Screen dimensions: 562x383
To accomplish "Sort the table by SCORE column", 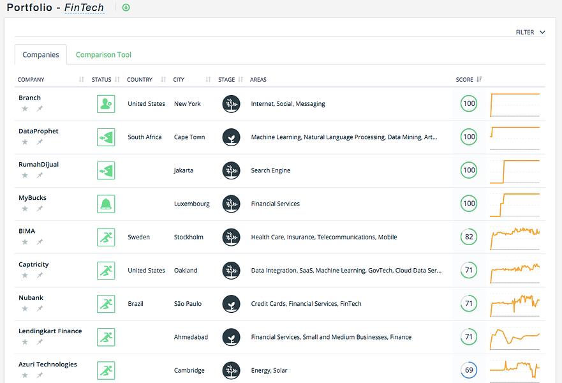I will click(x=479, y=79).
